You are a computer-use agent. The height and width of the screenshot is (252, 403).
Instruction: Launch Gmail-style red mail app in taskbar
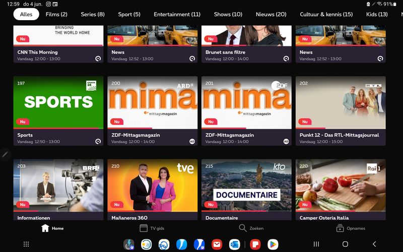click(217, 244)
